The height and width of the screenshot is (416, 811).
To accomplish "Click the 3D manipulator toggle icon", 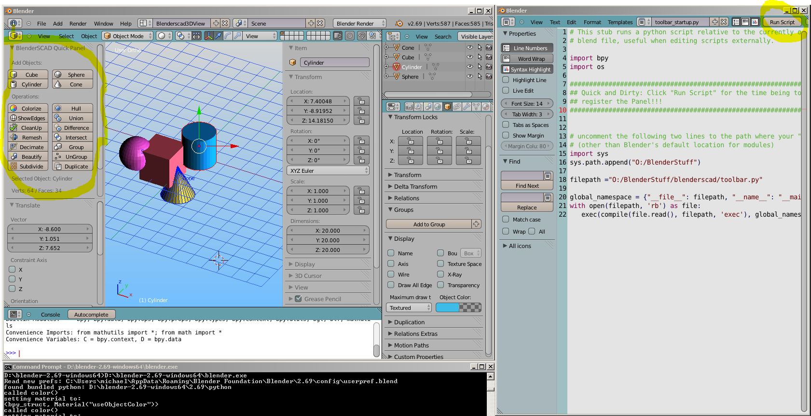I will click(x=209, y=36).
